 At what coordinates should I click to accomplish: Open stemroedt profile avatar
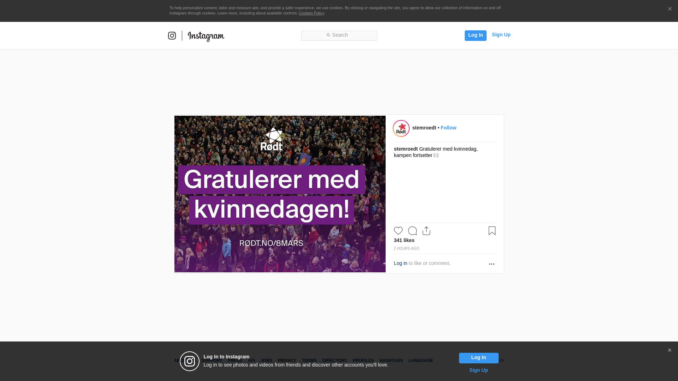[x=401, y=128]
